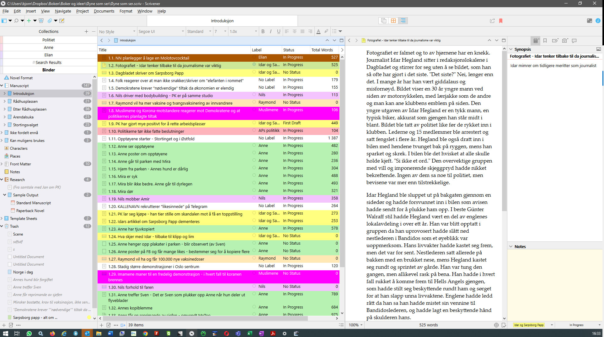This screenshot has height=337, width=604.
Task: Add a new collection with the plus
Action: (86, 31)
